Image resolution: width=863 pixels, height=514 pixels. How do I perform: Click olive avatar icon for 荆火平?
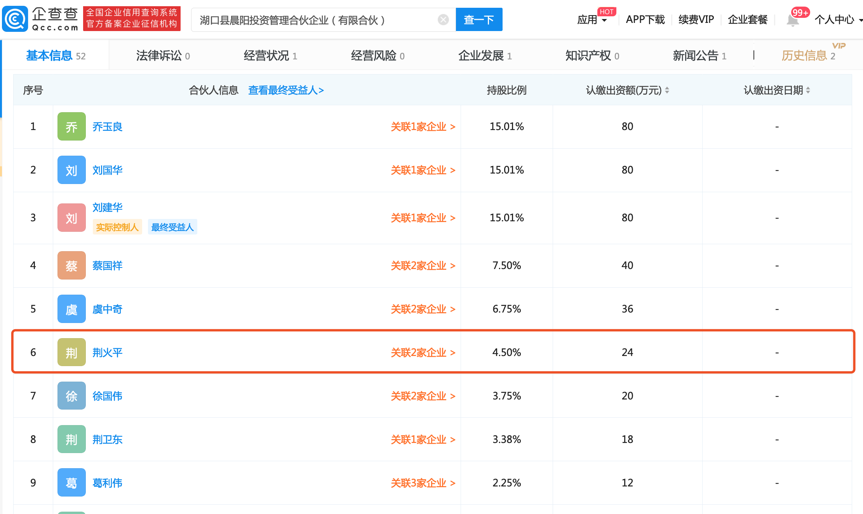(x=71, y=353)
